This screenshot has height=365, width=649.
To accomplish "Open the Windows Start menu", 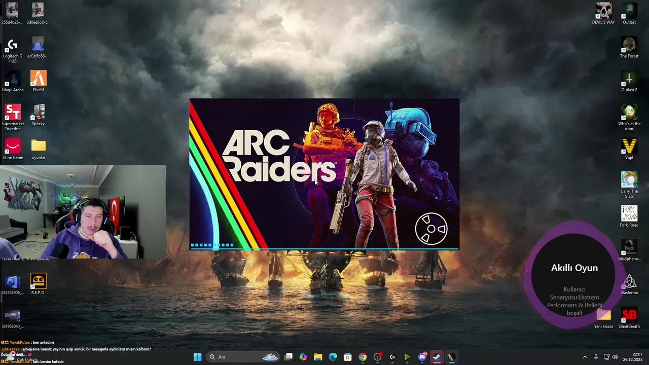I will click(197, 357).
